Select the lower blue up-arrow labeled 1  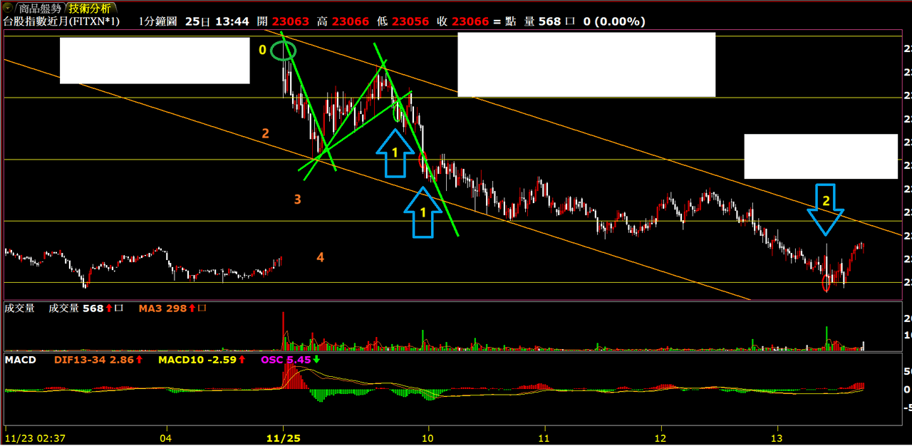(x=423, y=212)
